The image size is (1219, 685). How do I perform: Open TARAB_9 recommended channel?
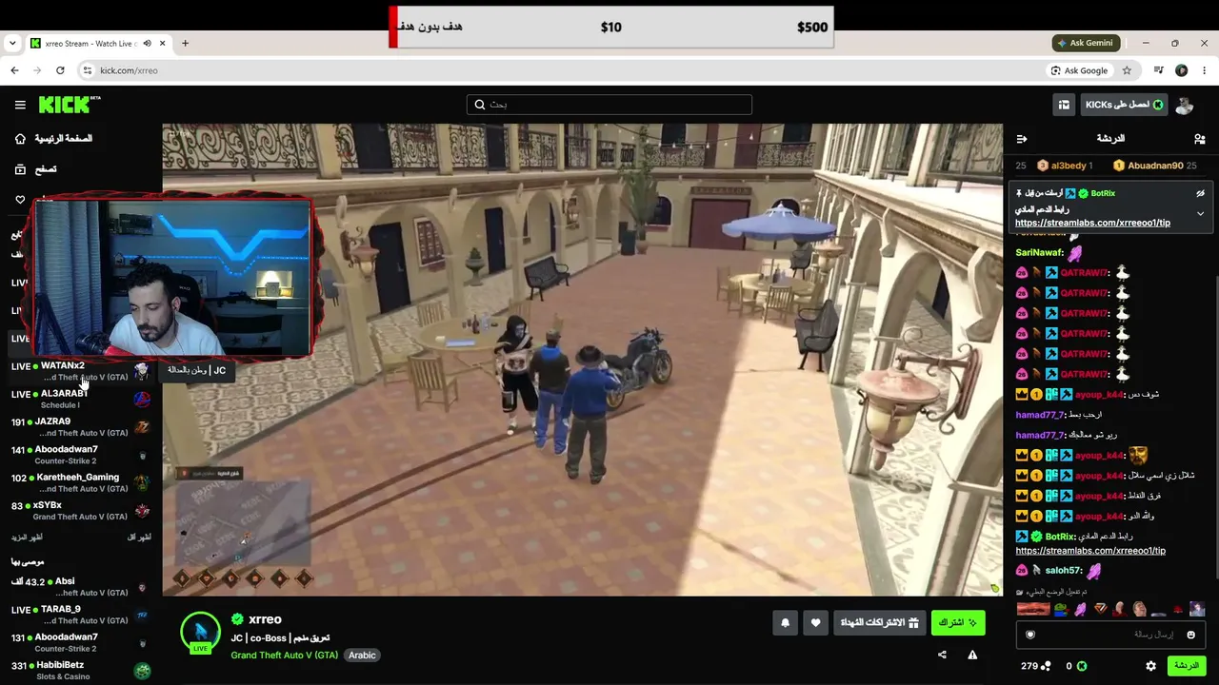pos(81,615)
